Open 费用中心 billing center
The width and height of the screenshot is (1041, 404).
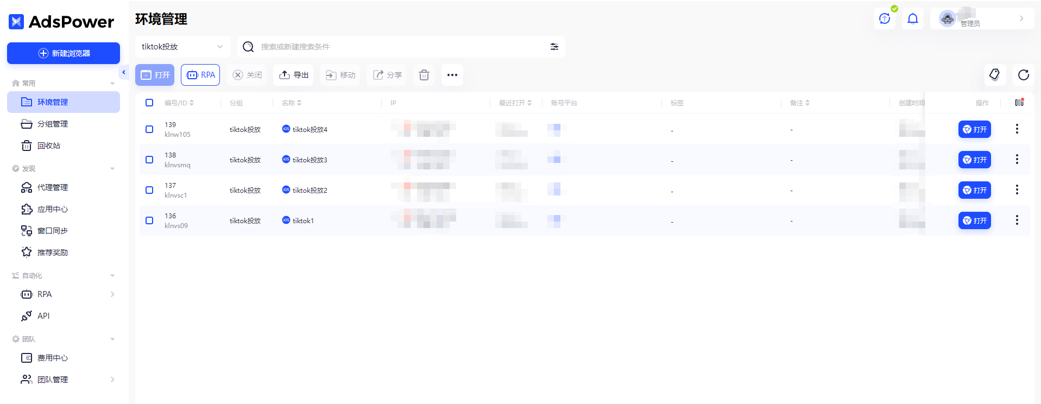(x=64, y=358)
